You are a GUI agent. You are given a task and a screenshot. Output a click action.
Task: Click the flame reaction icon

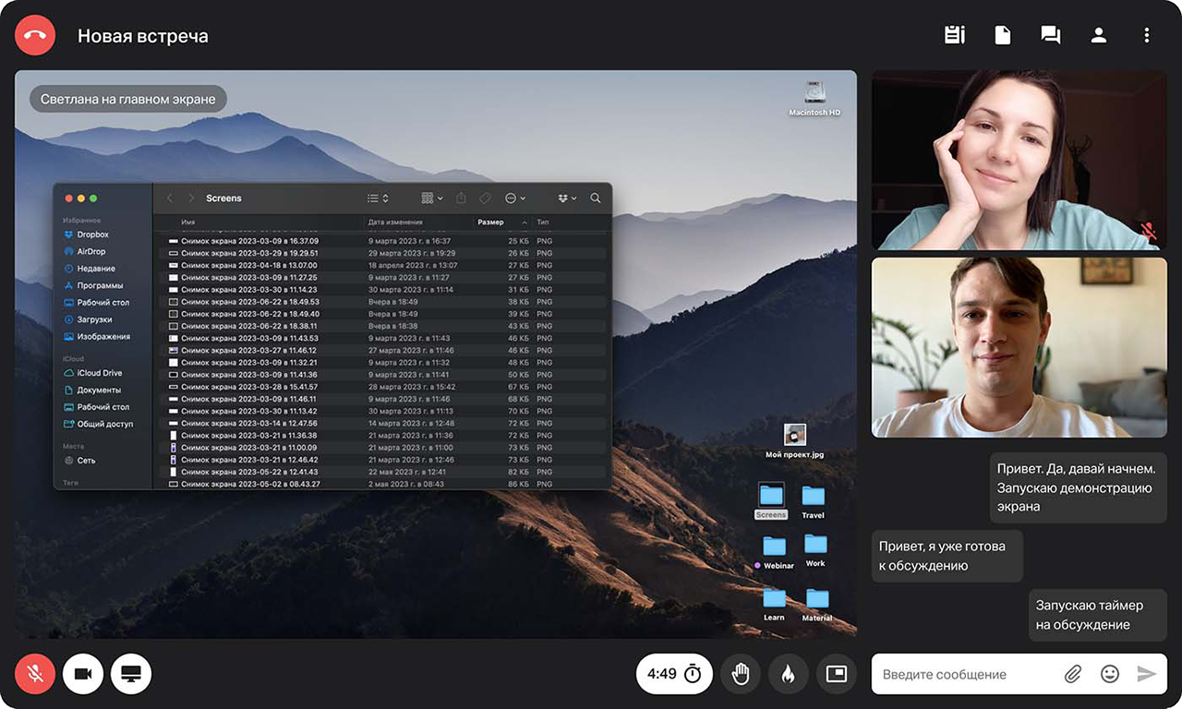click(x=788, y=674)
